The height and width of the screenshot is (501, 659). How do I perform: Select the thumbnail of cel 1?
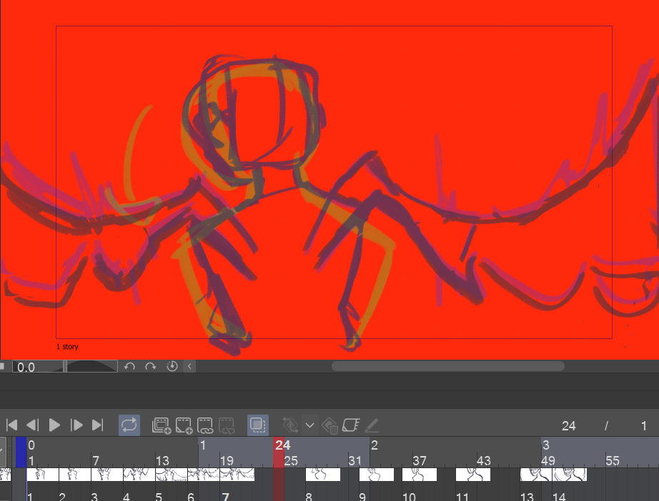(42, 475)
